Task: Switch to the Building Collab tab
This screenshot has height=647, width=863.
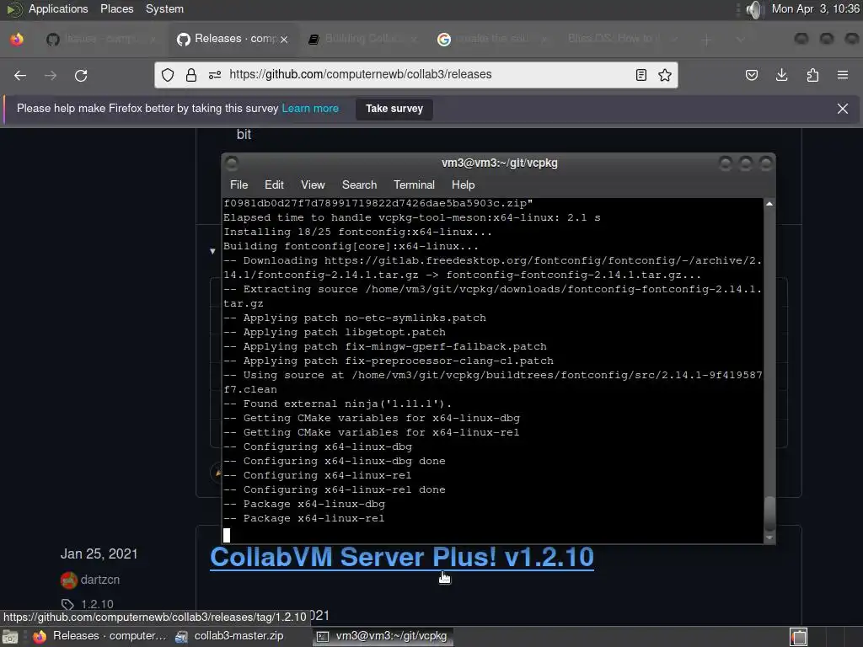Action: coord(363,39)
